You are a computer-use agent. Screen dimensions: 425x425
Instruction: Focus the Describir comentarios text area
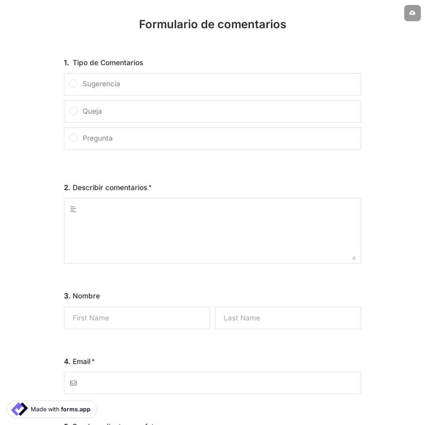click(x=212, y=232)
